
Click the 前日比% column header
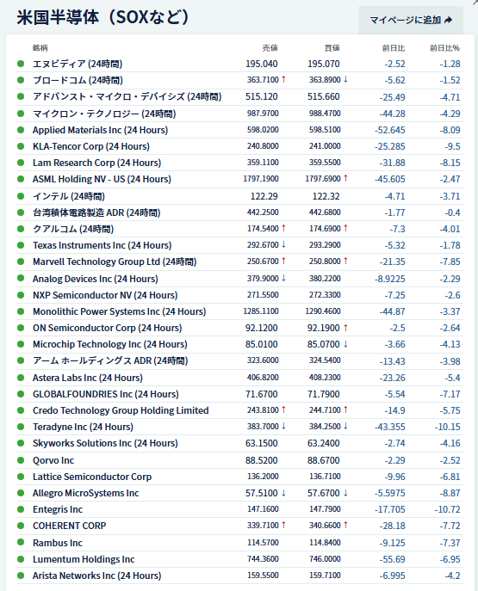pos(444,48)
